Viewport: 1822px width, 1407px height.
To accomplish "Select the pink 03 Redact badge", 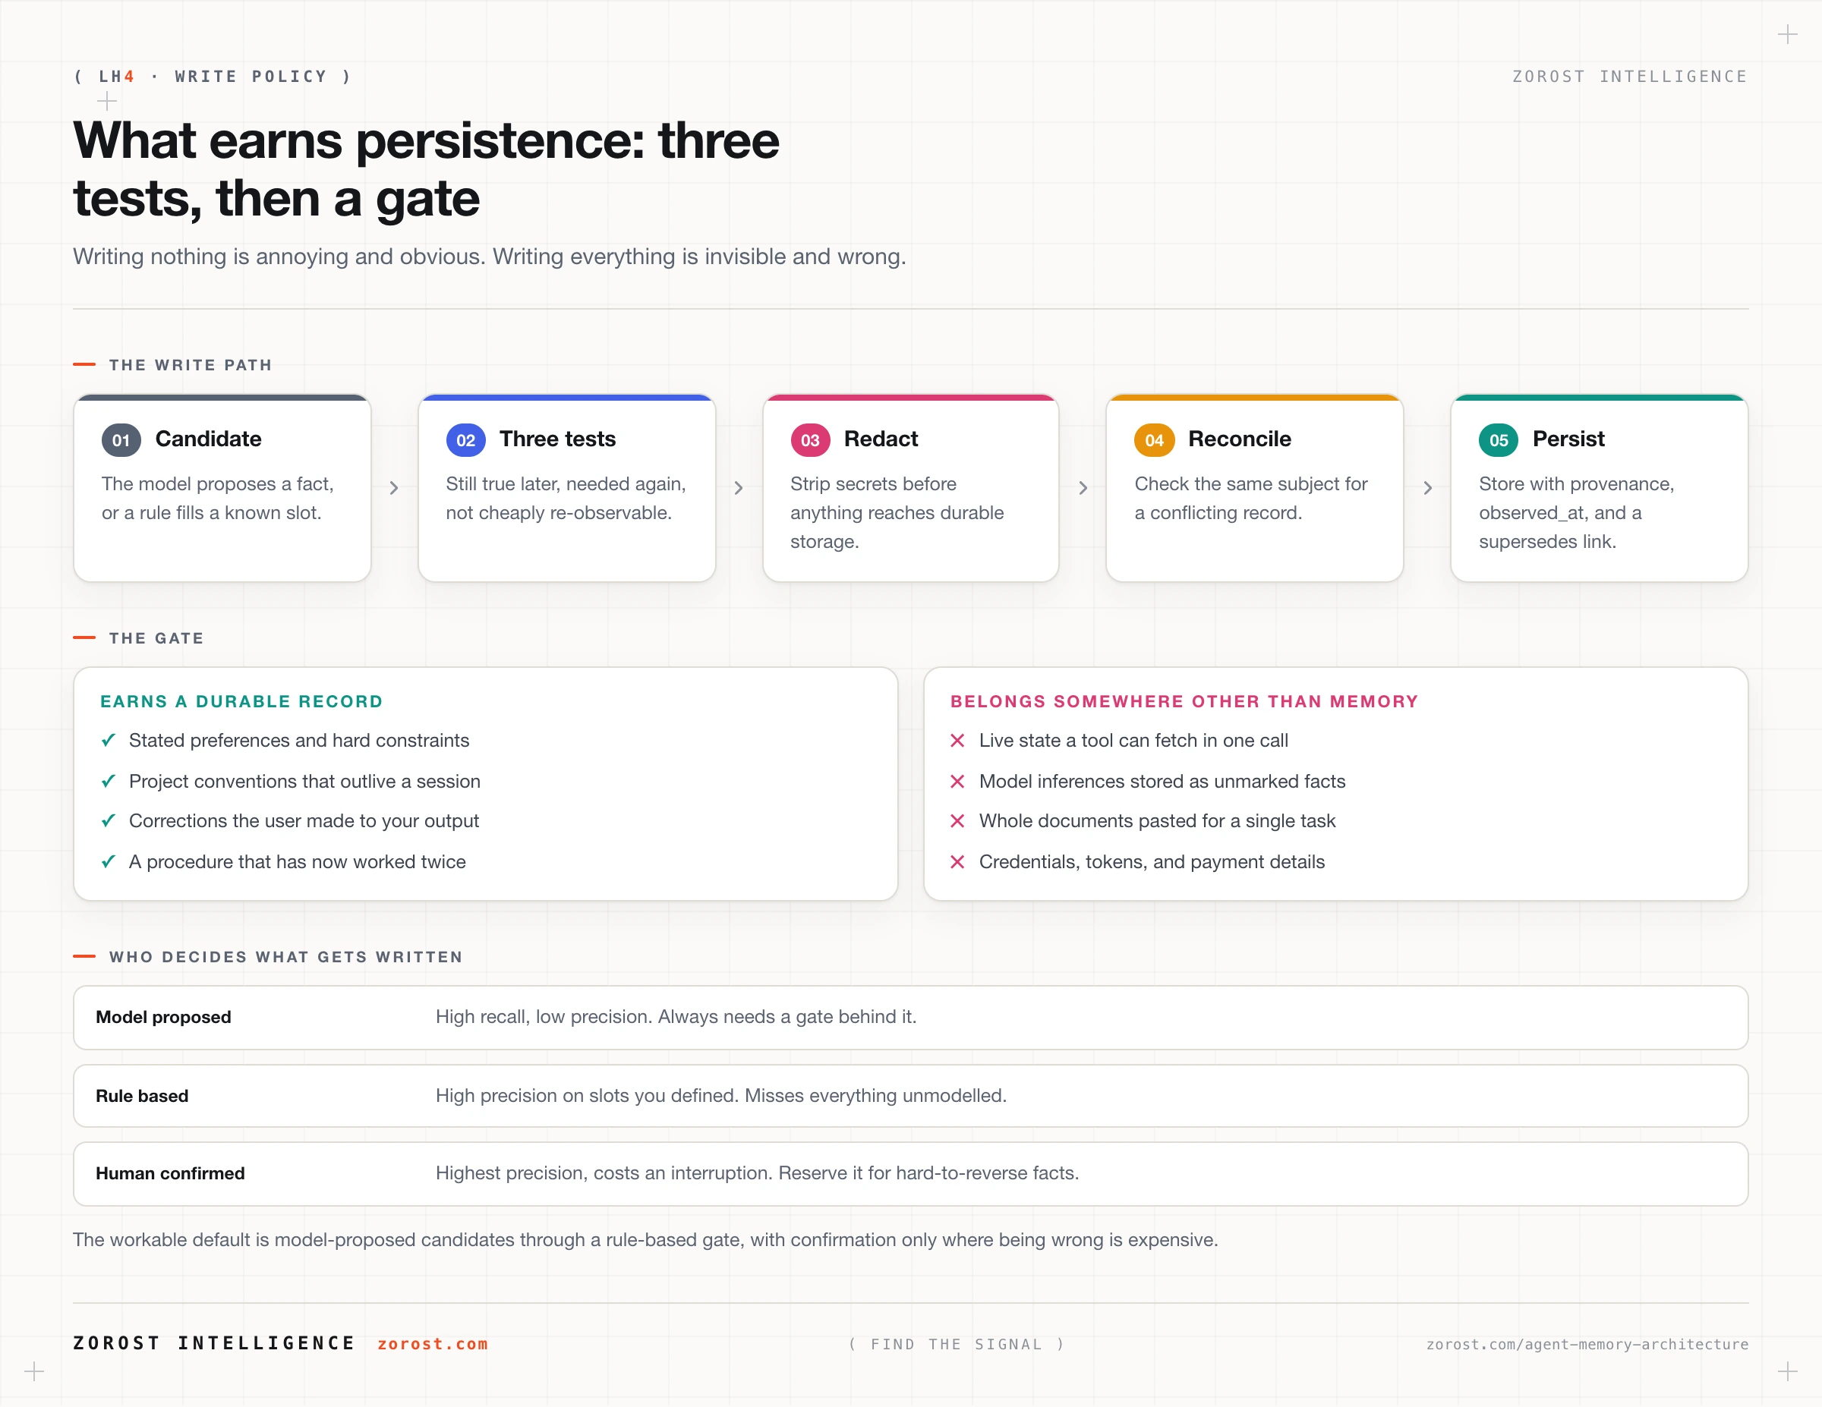I will point(810,440).
